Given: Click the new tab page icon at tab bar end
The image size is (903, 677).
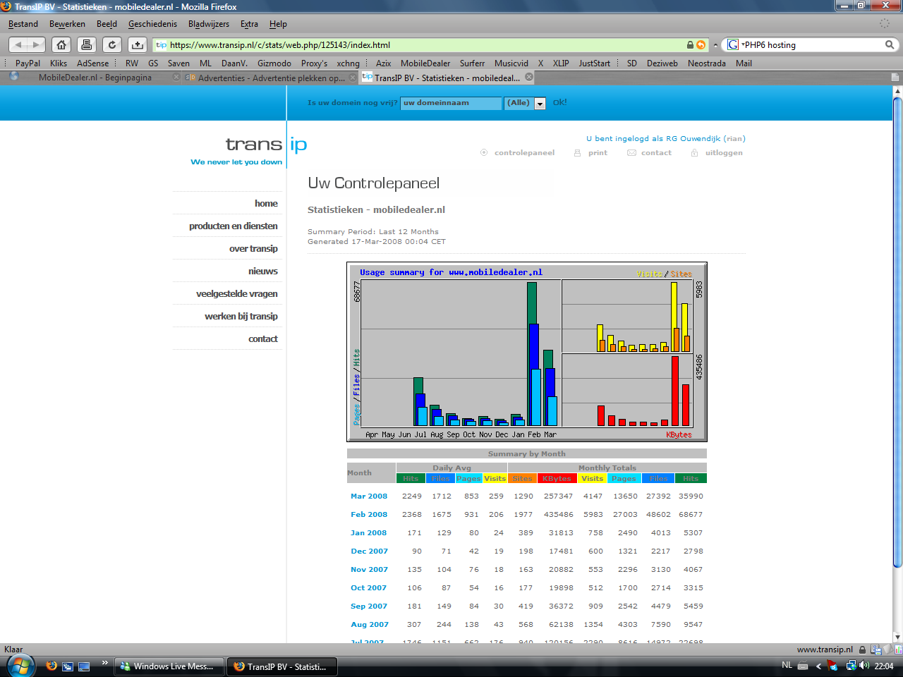Looking at the screenshot, I should coord(895,77).
